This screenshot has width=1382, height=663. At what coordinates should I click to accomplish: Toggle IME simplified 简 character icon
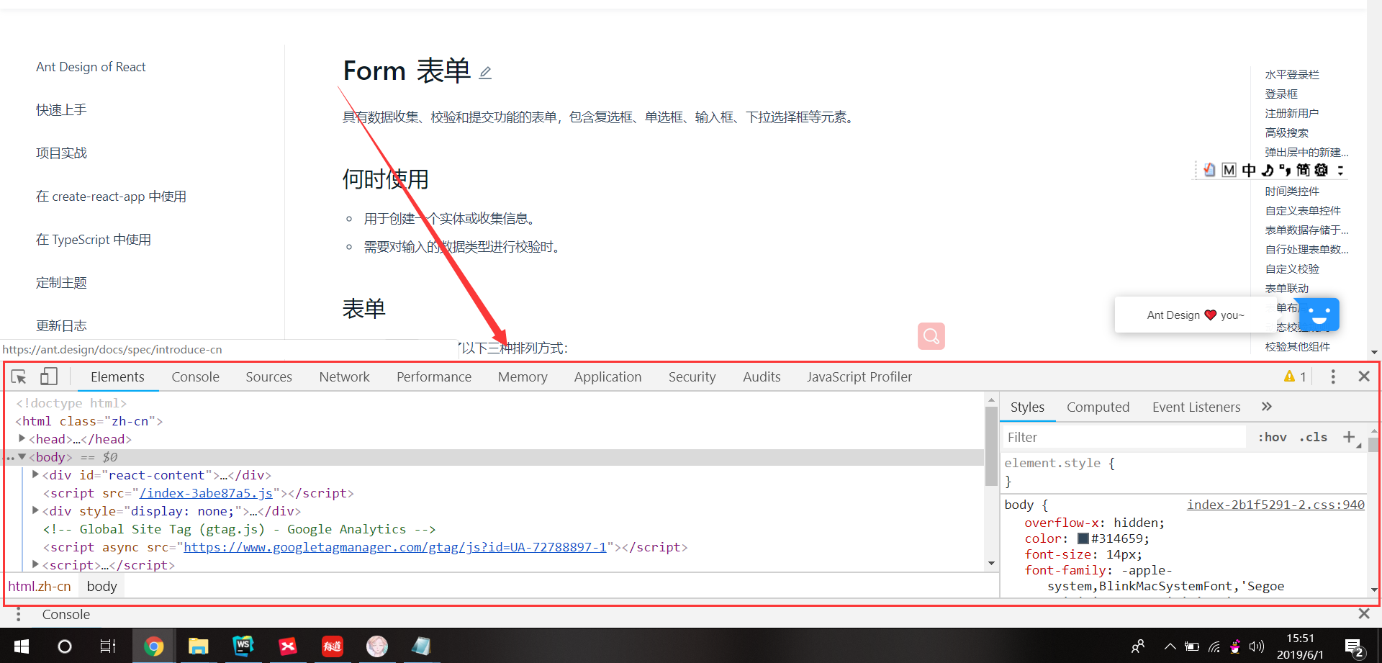[x=1303, y=170]
